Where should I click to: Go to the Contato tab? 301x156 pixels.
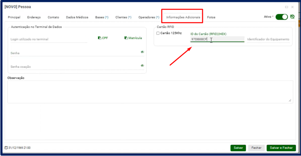point(53,17)
